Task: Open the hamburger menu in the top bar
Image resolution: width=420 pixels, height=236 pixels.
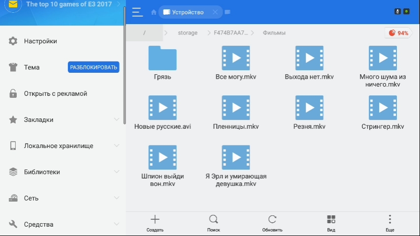Action: click(137, 12)
